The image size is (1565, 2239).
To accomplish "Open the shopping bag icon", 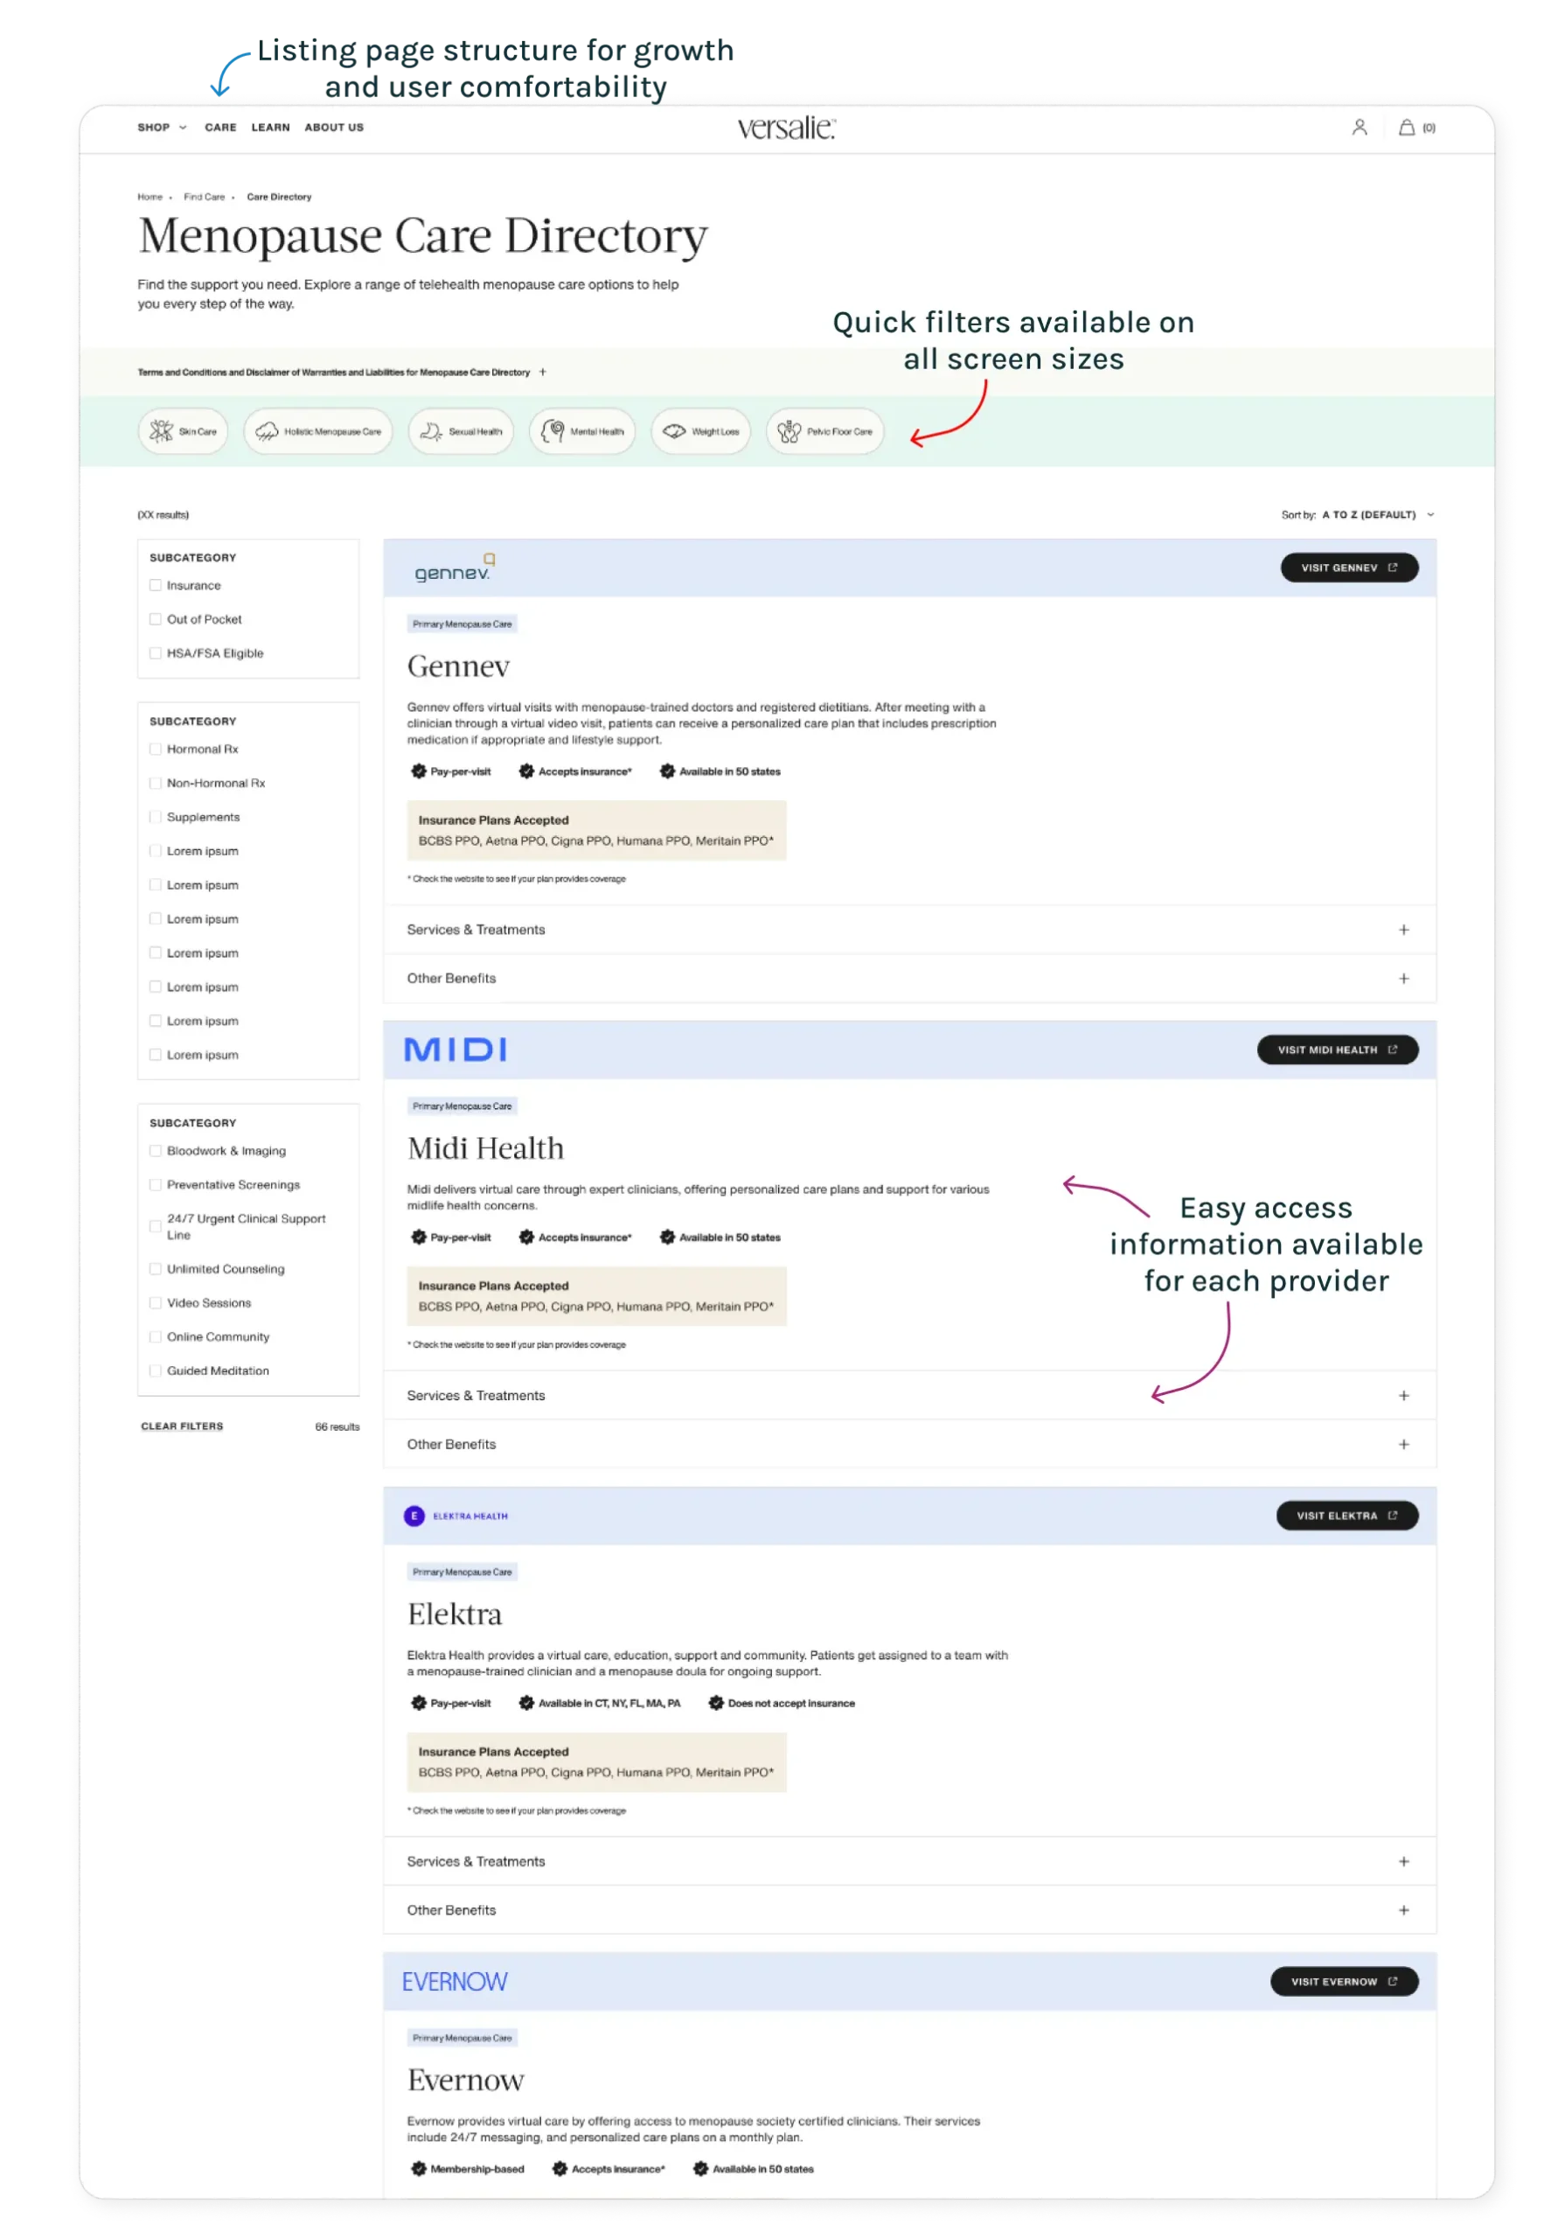I will point(1406,128).
